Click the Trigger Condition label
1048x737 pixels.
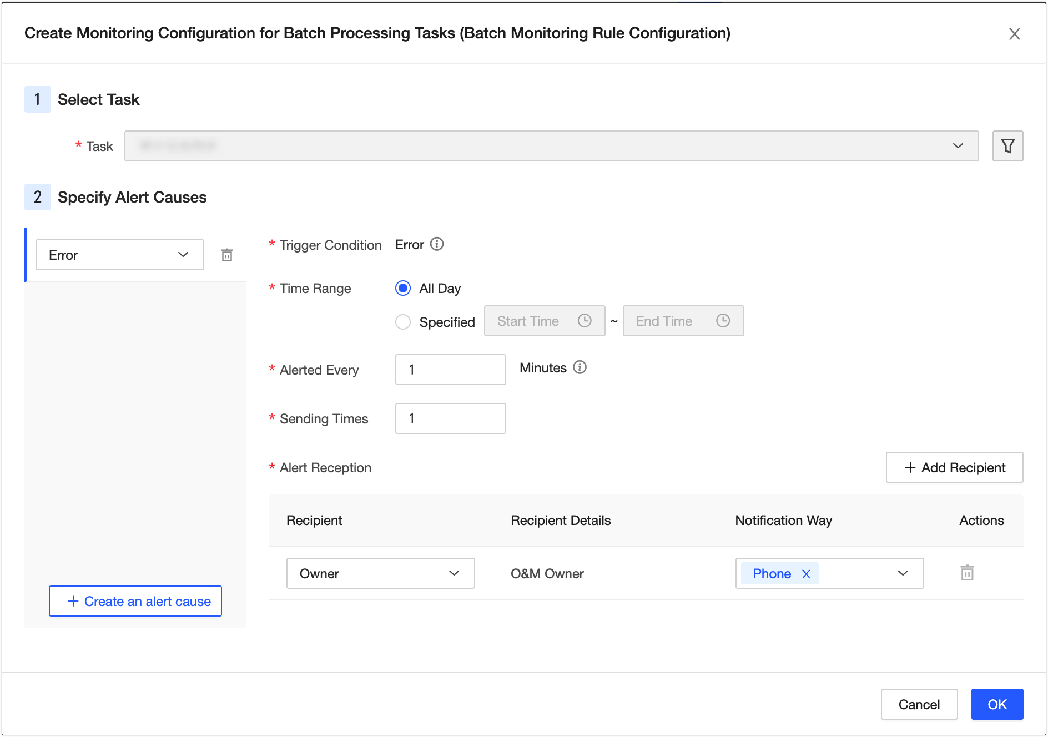click(331, 245)
